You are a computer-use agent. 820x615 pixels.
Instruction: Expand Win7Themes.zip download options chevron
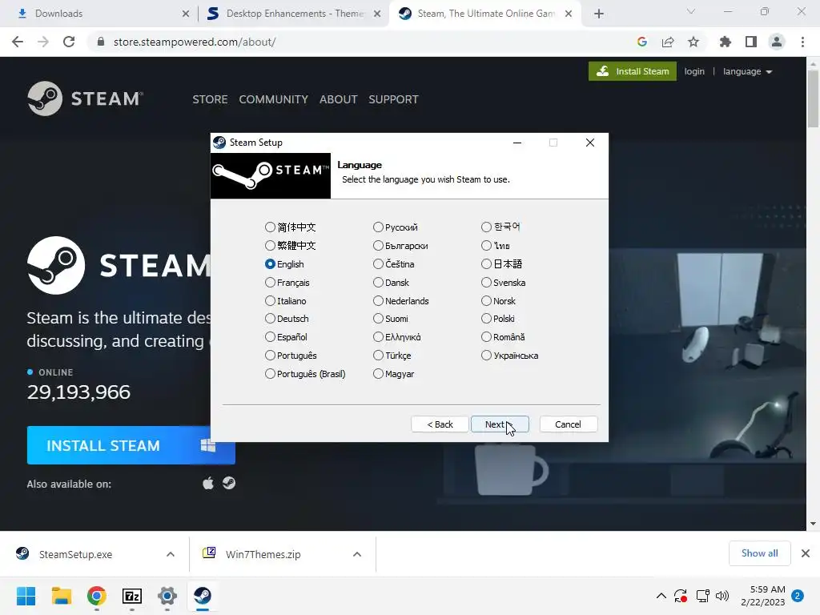[357, 554]
